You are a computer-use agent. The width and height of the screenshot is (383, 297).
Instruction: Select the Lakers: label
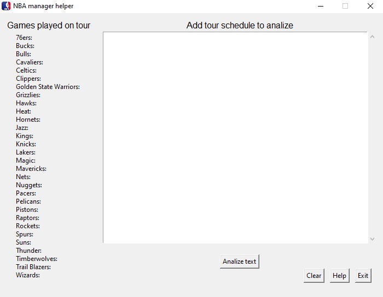point(26,152)
